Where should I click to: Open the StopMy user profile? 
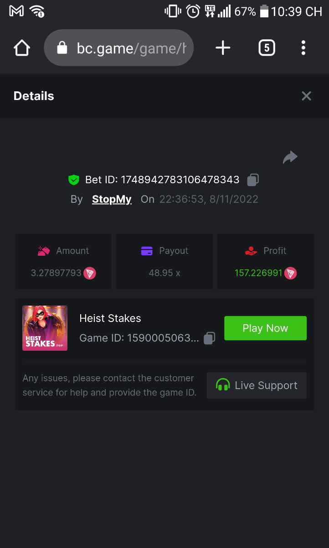coord(112,199)
